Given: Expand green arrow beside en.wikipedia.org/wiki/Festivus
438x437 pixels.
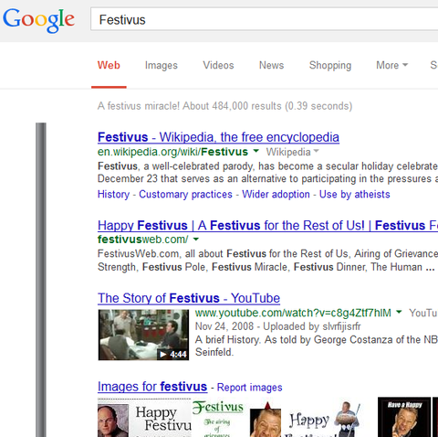Looking at the screenshot, I should coord(256,151).
